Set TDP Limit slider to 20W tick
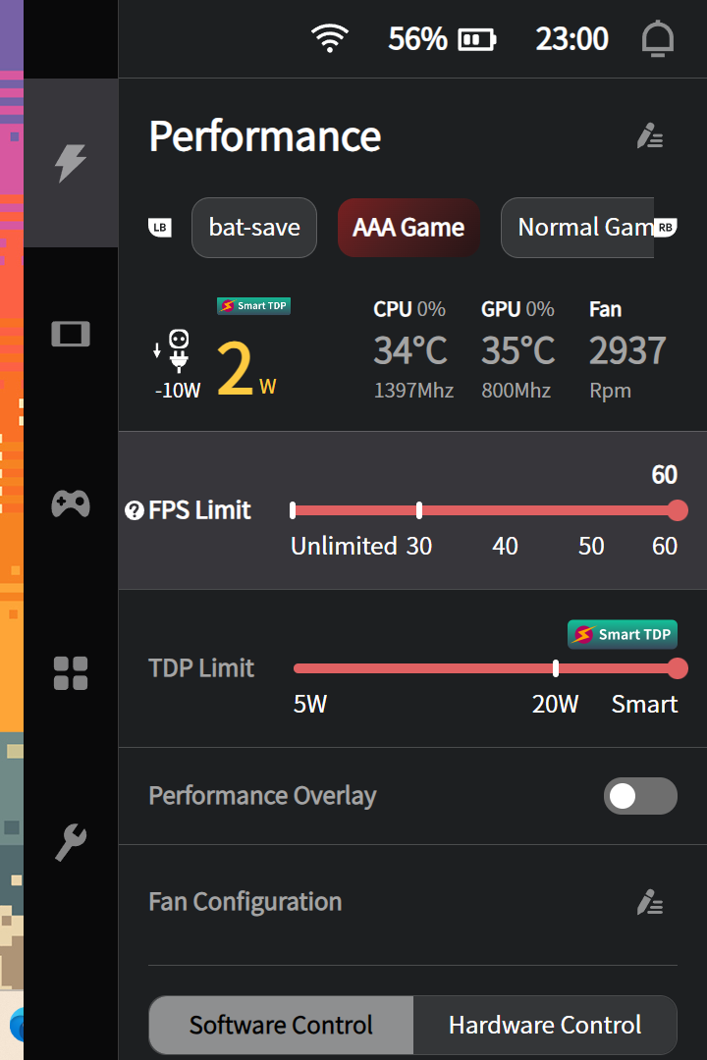Viewport: 707px width, 1060px height. pos(556,668)
